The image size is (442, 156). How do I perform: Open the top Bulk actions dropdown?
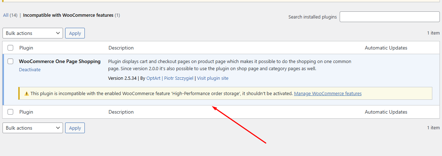tap(33, 33)
